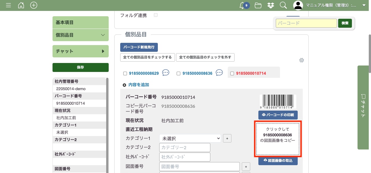Check the box for 9185000008629
371x173 pixels.
click(125, 74)
